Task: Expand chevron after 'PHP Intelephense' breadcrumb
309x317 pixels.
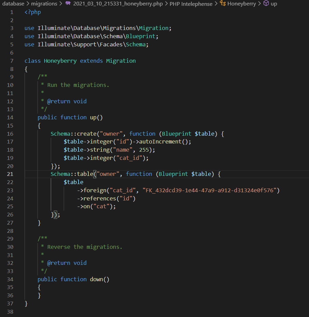Action: click(216, 4)
